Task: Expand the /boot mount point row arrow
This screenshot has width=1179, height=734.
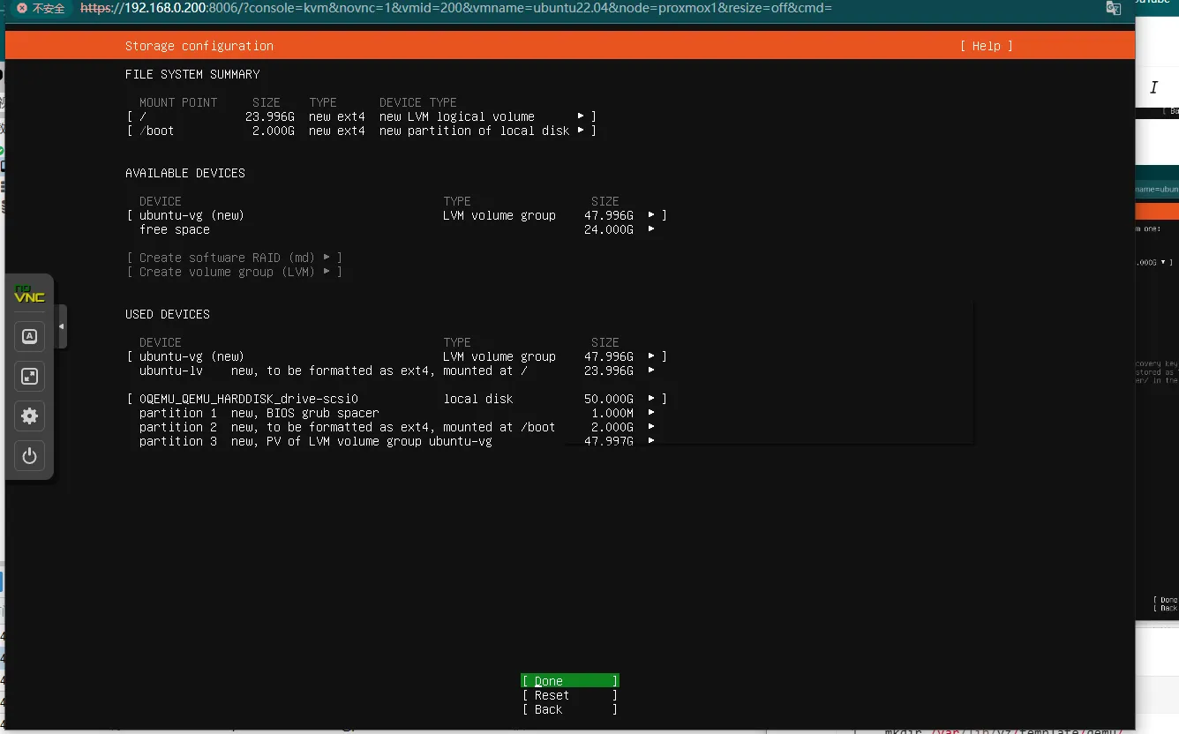Action: click(x=581, y=131)
